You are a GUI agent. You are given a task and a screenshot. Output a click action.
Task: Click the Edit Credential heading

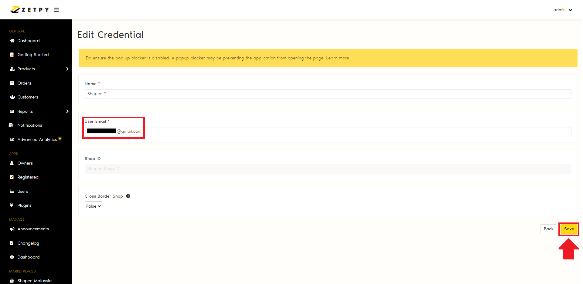pos(111,35)
